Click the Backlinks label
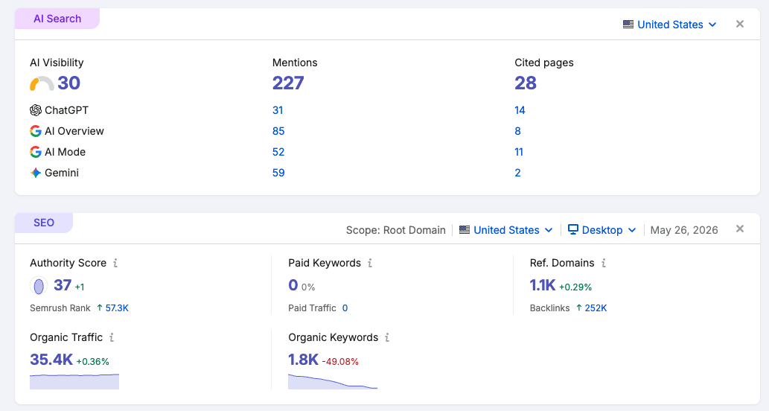Viewport: 769px width, 411px height. 550,308
